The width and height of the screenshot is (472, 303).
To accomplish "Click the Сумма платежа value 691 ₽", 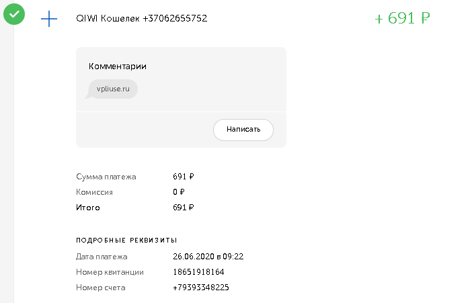I will pos(184,176).
